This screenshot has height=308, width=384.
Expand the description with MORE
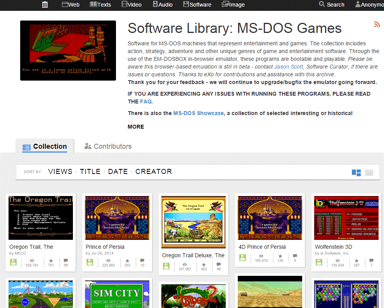point(136,127)
